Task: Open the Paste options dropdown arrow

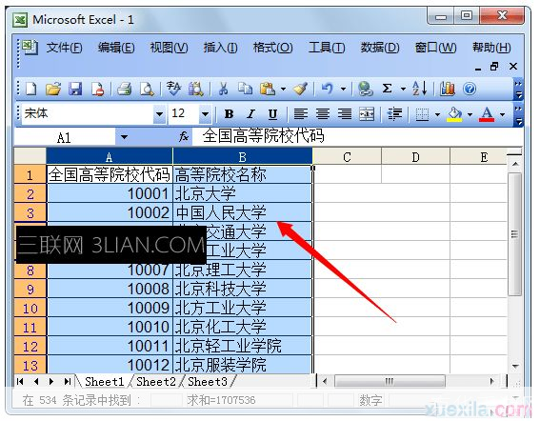Action: pyautogui.click(x=283, y=89)
